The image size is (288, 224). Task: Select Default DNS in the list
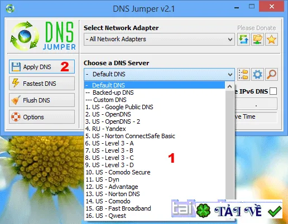(x=155, y=85)
